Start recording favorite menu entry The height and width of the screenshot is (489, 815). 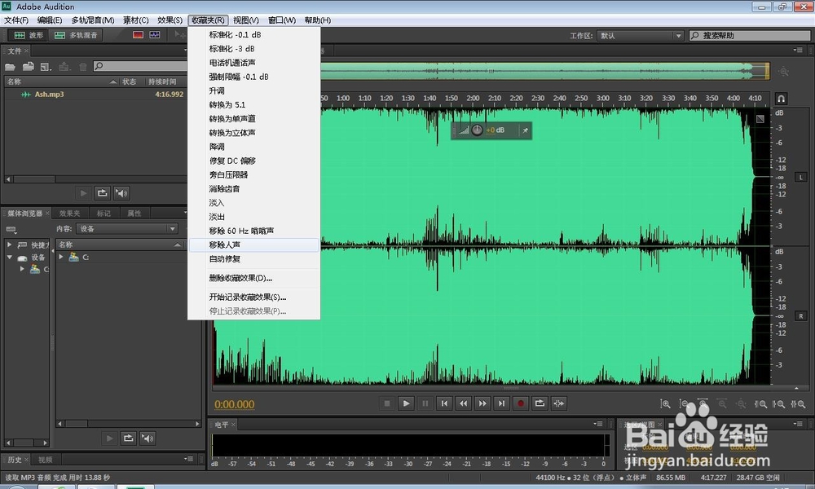[x=253, y=297]
